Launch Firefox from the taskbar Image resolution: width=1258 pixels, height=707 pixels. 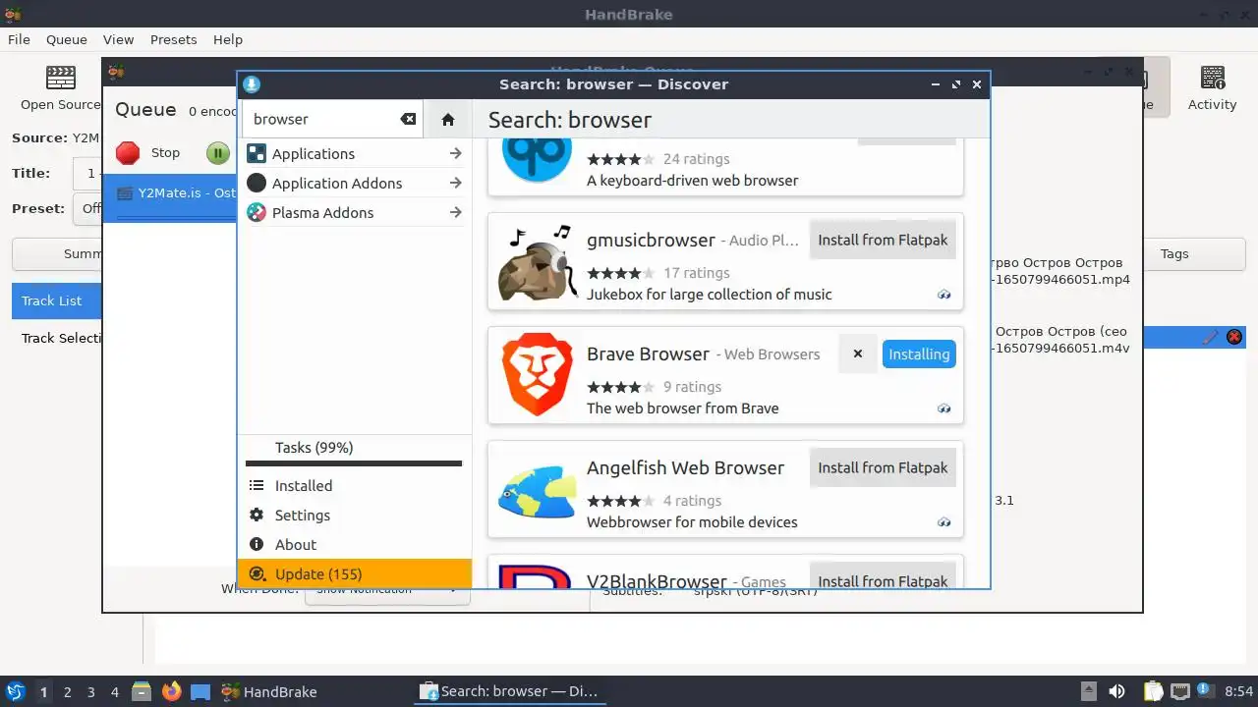[x=171, y=691]
